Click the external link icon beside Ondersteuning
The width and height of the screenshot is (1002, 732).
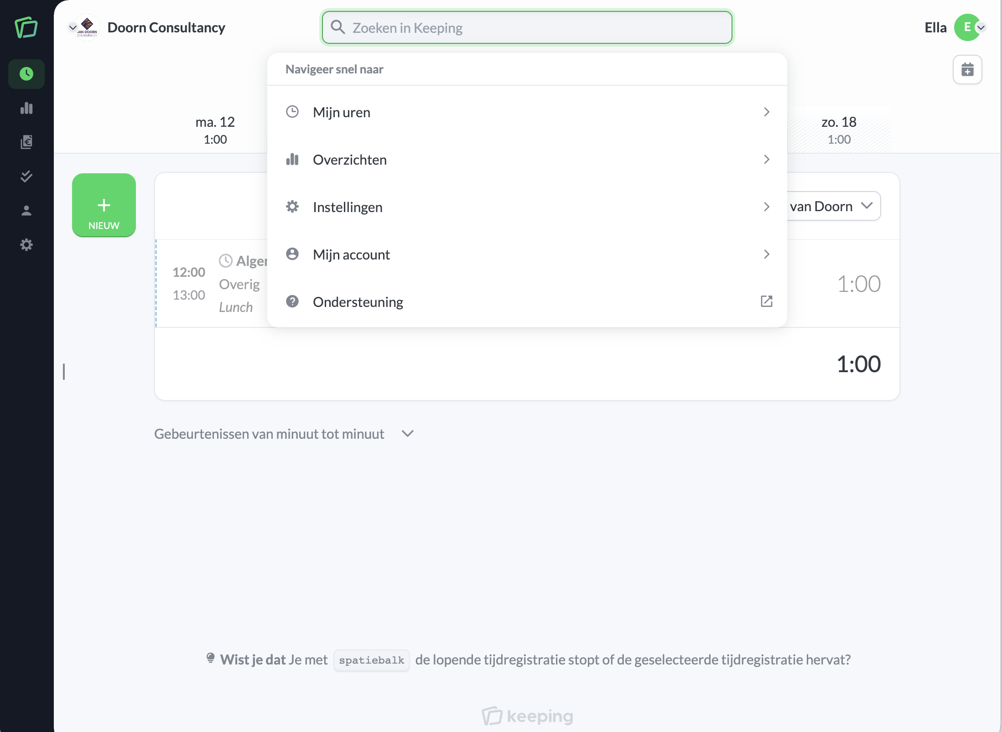tap(766, 301)
